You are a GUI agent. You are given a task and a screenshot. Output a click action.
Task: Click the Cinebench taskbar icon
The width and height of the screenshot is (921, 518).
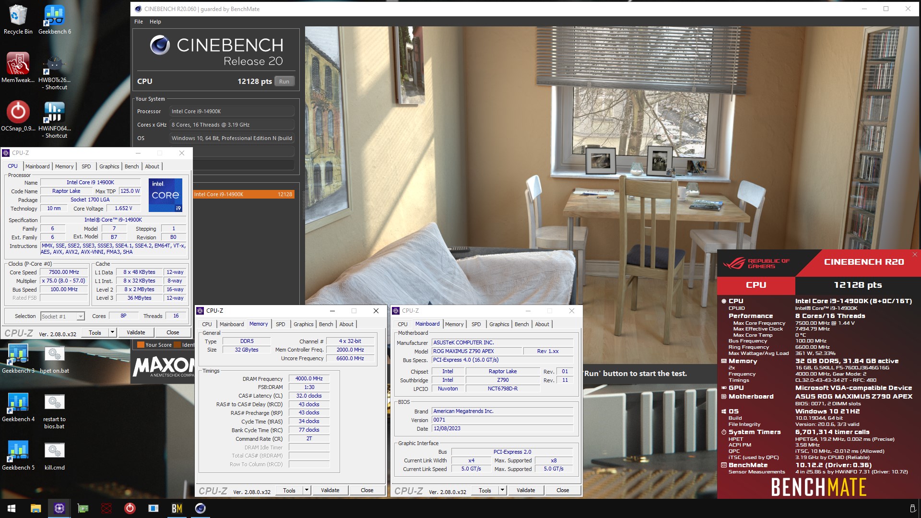pos(200,508)
